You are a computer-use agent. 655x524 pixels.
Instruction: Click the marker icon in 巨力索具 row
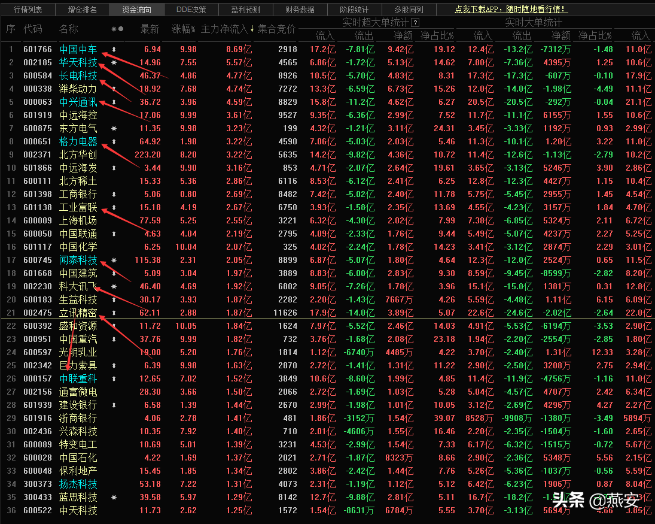[114, 365]
